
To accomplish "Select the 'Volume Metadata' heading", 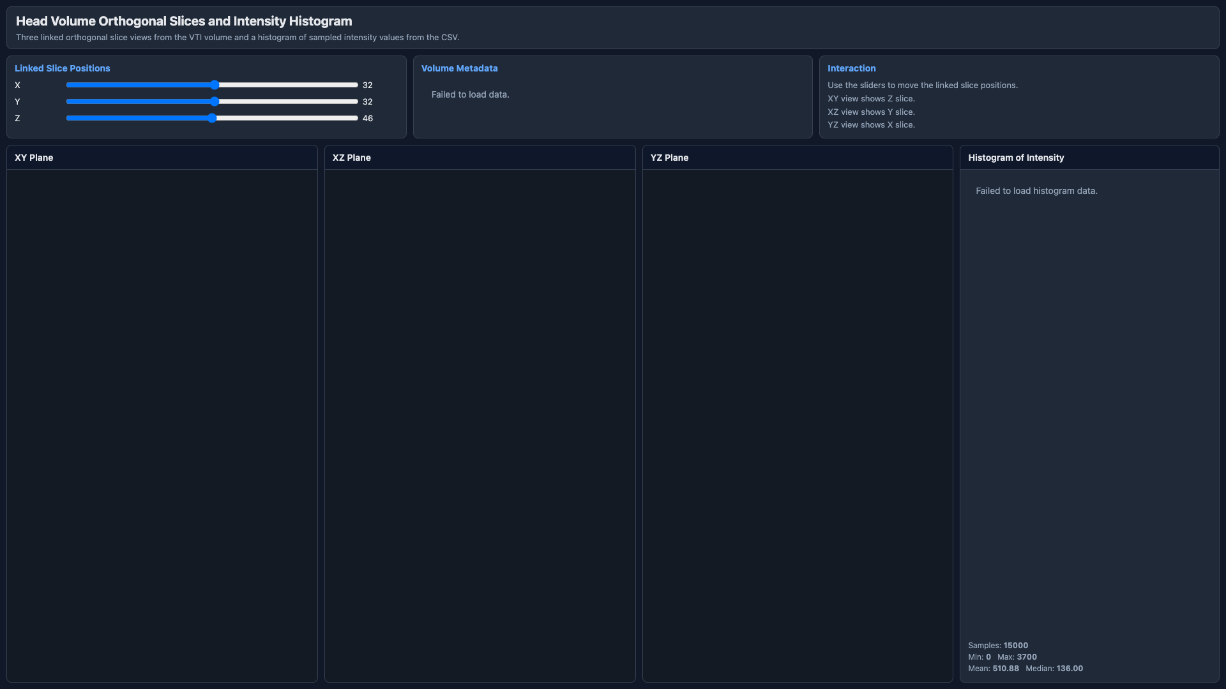I will 459,68.
